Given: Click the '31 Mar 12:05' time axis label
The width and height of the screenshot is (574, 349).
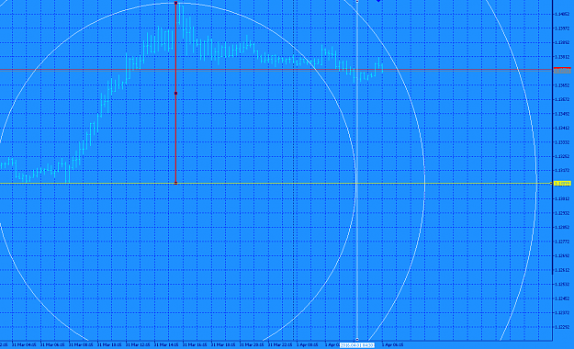Looking at the screenshot, I should click(138, 345).
